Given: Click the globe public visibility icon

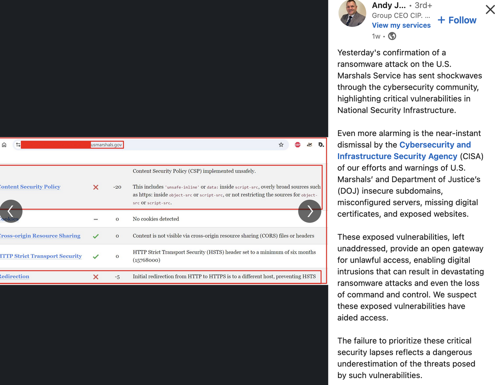Looking at the screenshot, I should 392,36.
